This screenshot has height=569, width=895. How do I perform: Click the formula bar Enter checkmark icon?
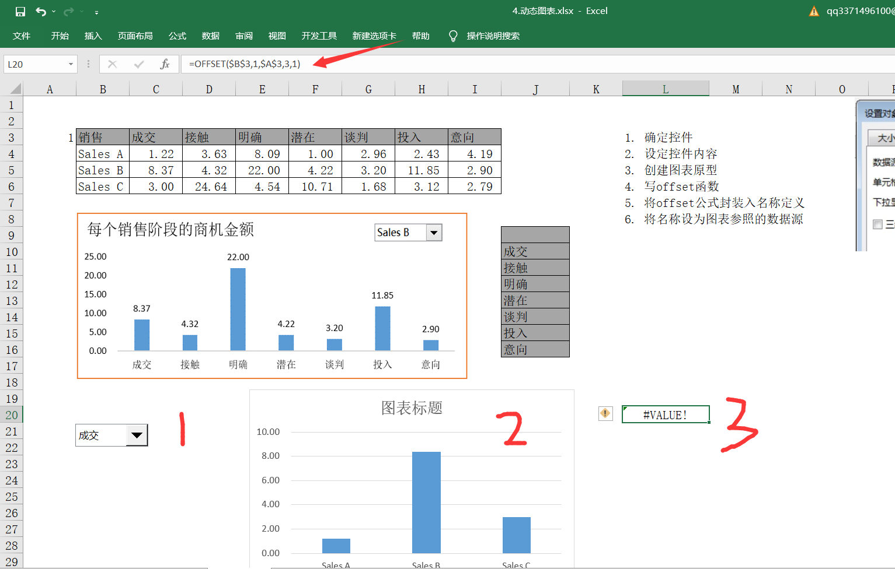tap(139, 64)
